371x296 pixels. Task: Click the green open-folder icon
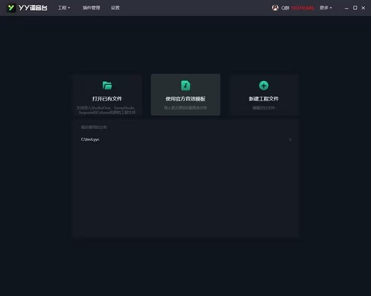coord(107,86)
